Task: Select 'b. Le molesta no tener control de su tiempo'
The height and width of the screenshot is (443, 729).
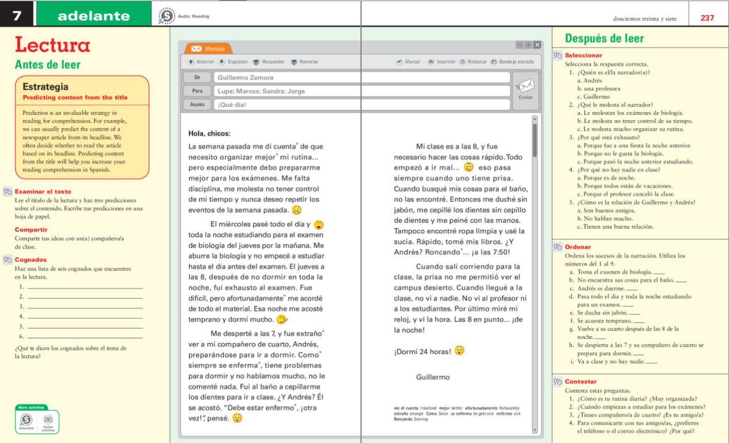Action: (635, 121)
